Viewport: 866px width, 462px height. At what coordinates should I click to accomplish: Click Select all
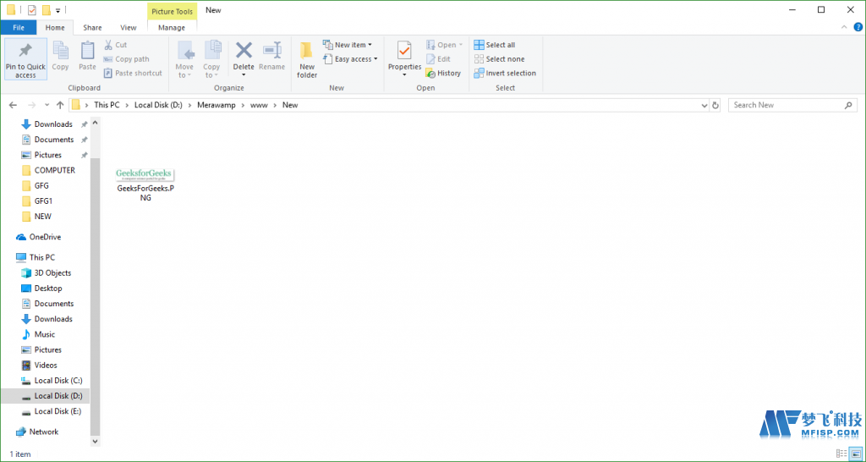click(495, 45)
